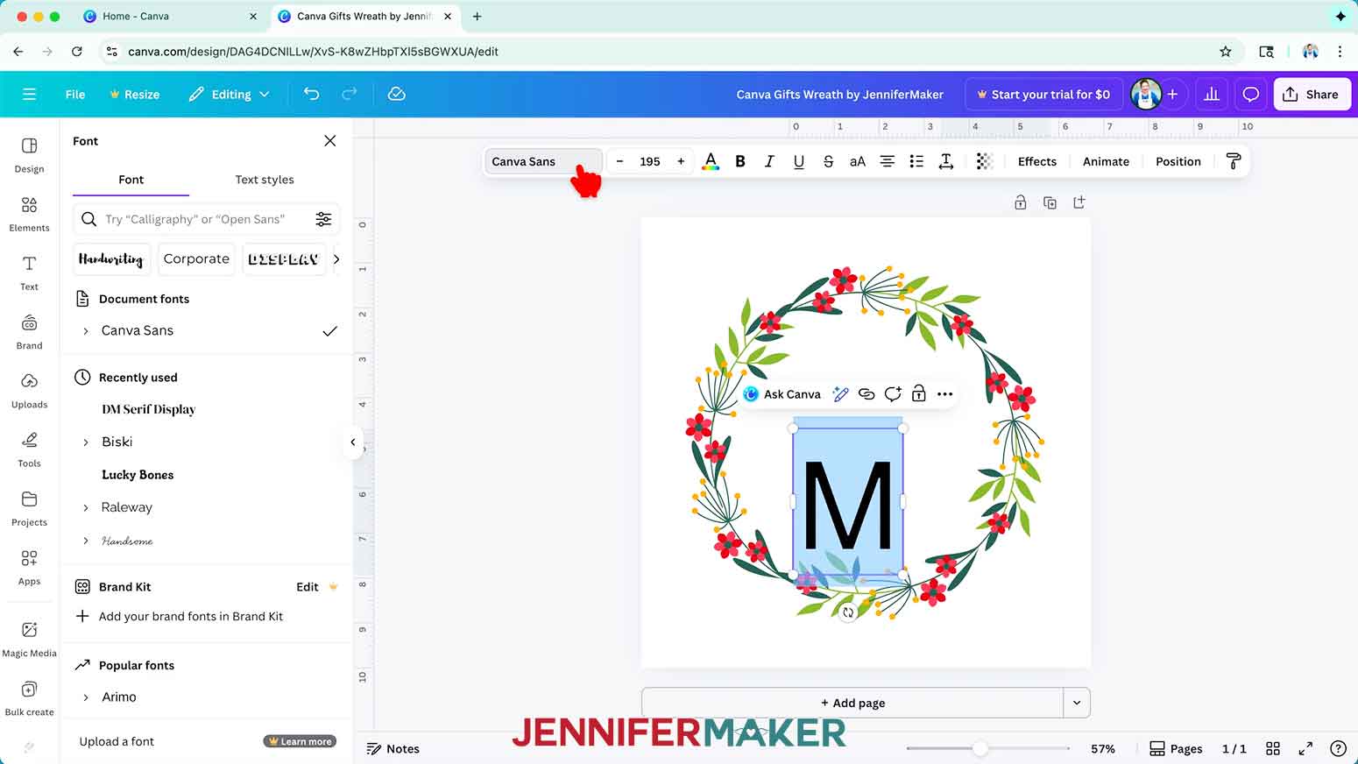Expand Arimo font variants
This screenshot has height=764, width=1358.
point(85,697)
